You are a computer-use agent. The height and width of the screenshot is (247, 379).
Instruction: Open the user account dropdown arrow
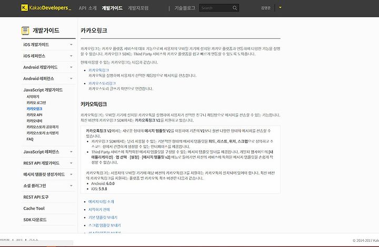280,7
